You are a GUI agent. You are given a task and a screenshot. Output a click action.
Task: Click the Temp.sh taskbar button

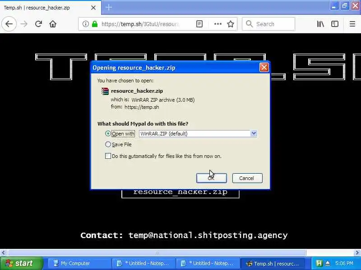273,263
